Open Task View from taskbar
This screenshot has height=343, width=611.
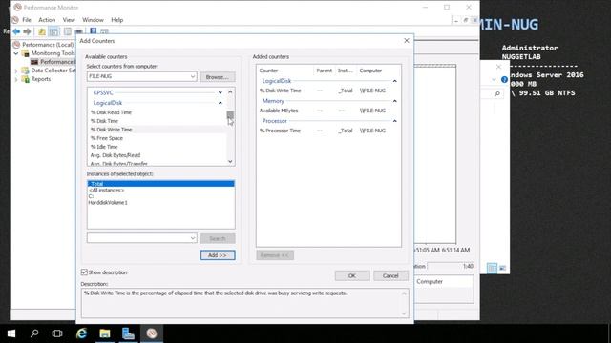pyautogui.click(x=57, y=333)
